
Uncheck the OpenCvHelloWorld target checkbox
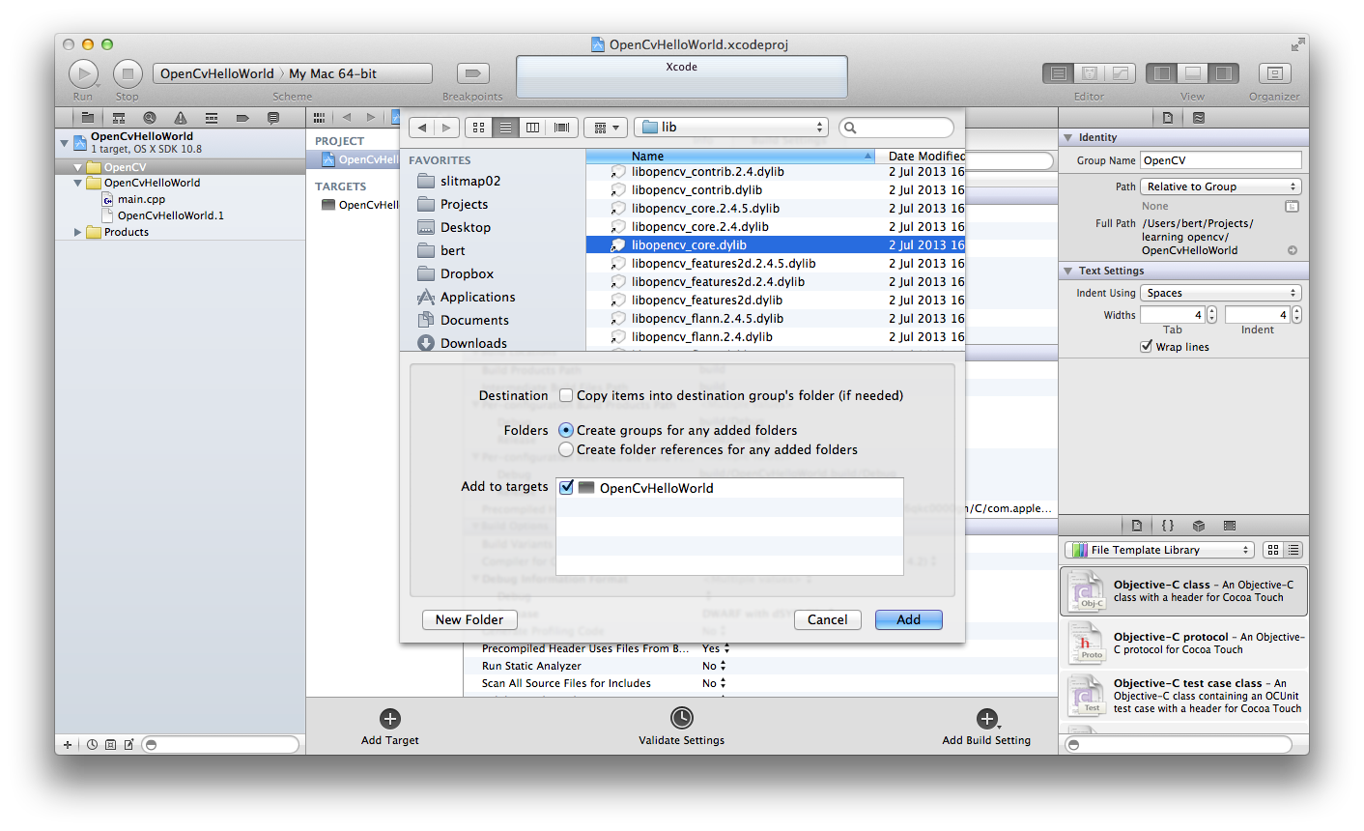[x=567, y=488]
